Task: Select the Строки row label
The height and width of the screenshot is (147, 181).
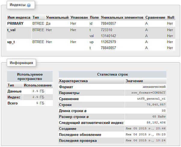Action: 65,105
